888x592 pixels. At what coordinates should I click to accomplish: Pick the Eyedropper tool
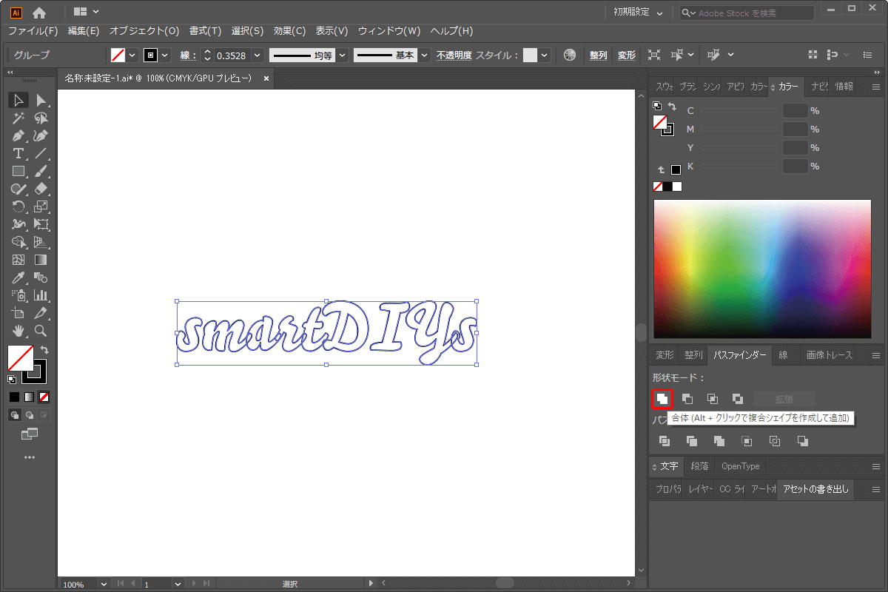coord(19,277)
